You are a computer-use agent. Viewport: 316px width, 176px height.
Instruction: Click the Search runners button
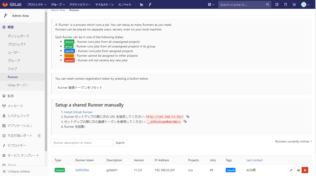[120, 143]
